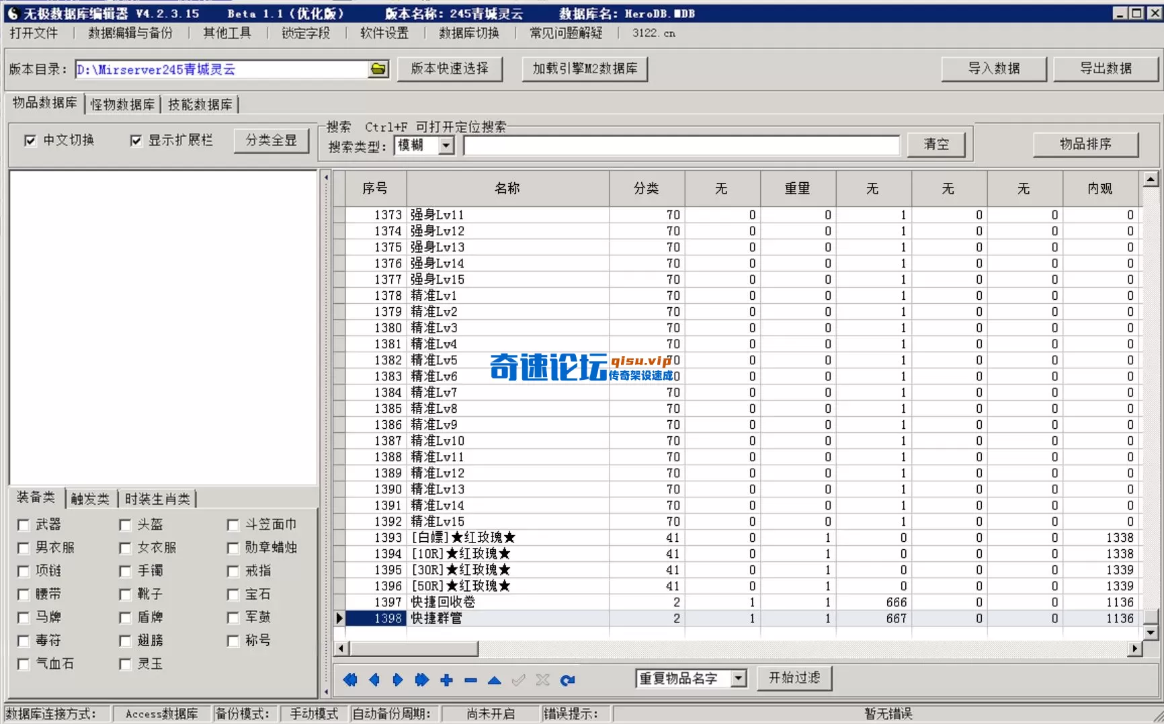
Task: Click the 导出数据 button
Action: (1106, 69)
